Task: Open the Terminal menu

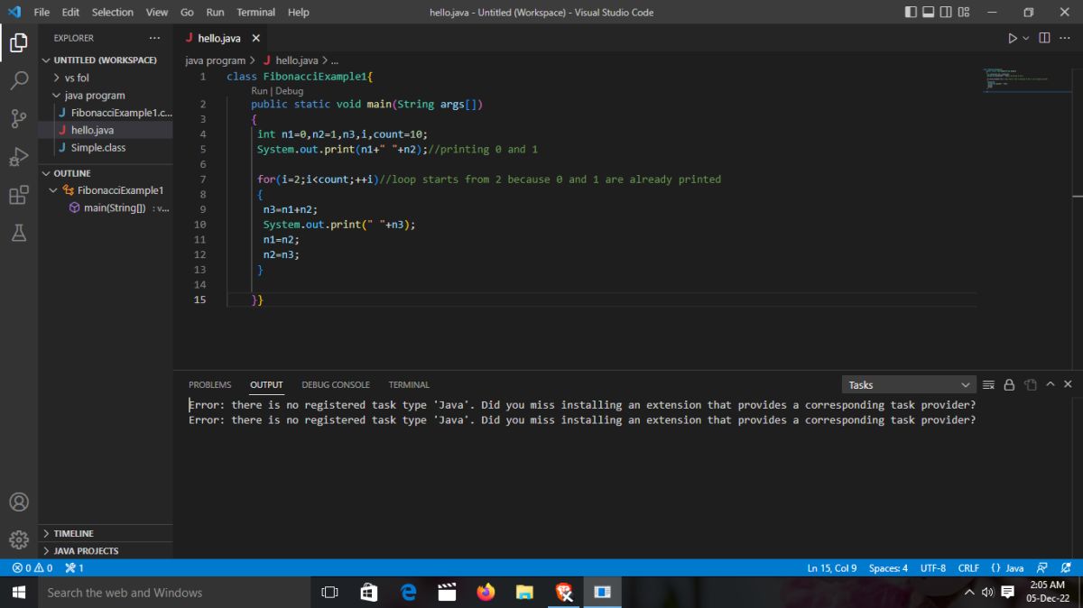Action: click(255, 13)
